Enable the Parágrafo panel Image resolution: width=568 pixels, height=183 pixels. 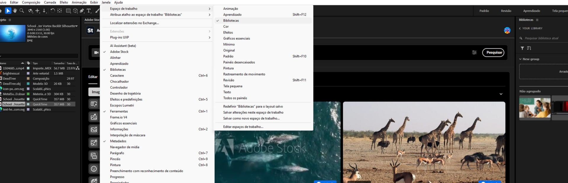coord(157,153)
